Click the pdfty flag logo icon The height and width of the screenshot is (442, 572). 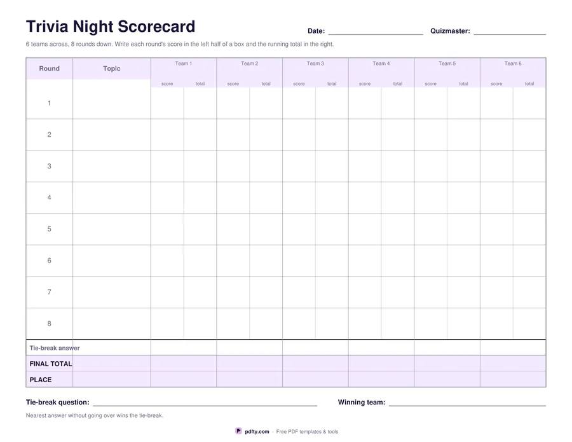tap(238, 431)
